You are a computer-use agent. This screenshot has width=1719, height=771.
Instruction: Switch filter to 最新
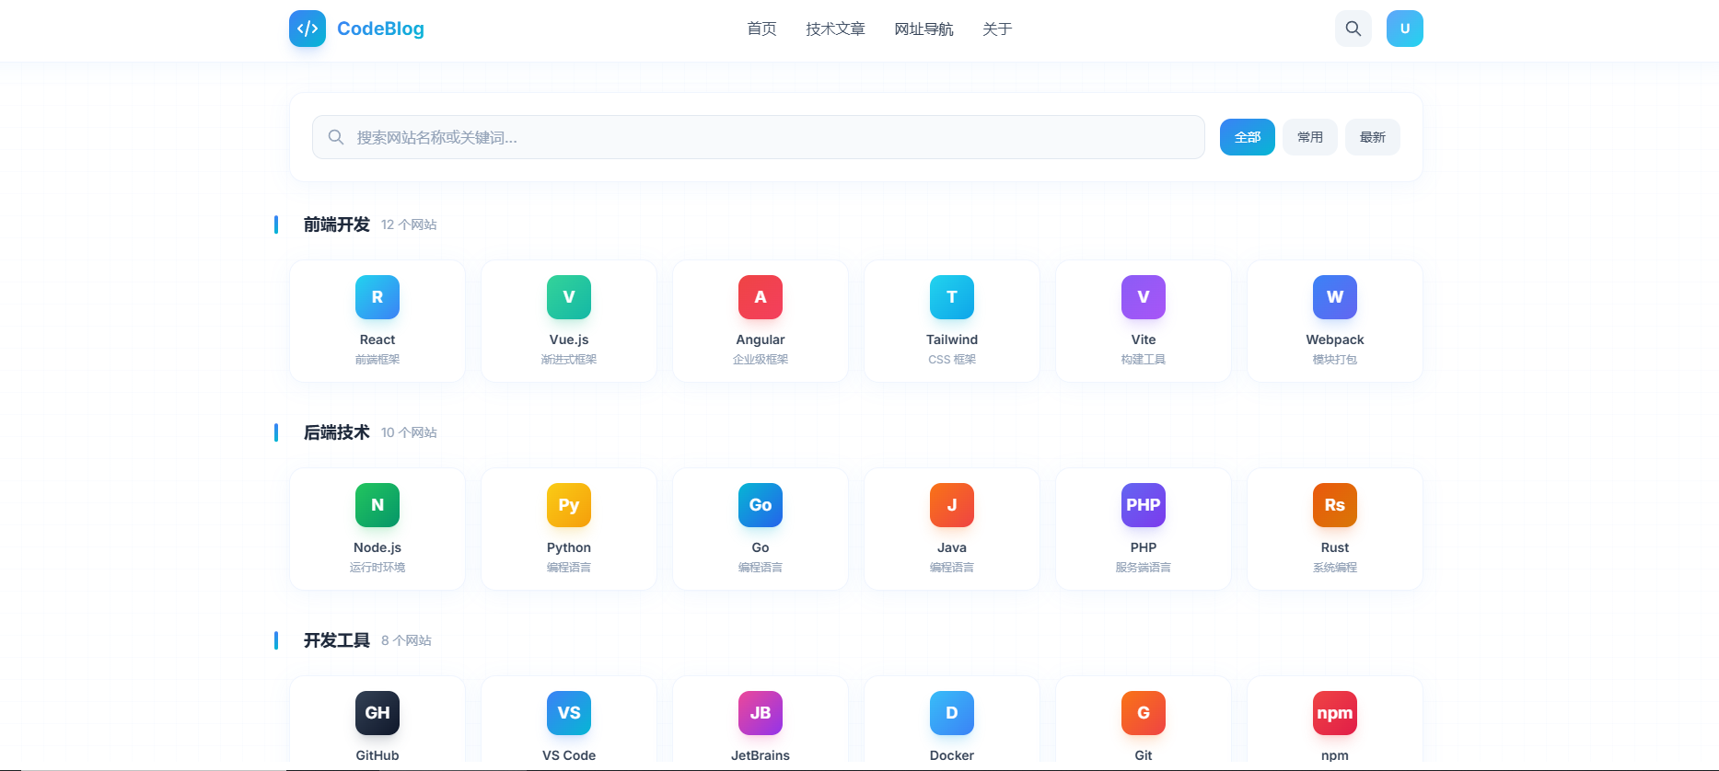click(1373, 137)
